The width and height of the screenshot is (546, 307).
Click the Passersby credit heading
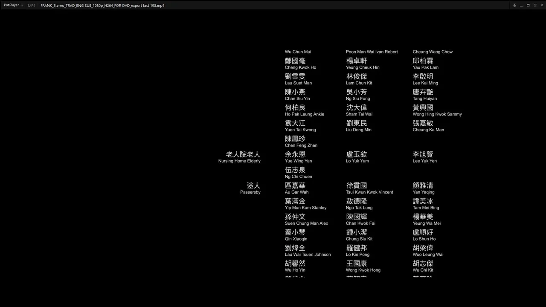tap(250, 192)
